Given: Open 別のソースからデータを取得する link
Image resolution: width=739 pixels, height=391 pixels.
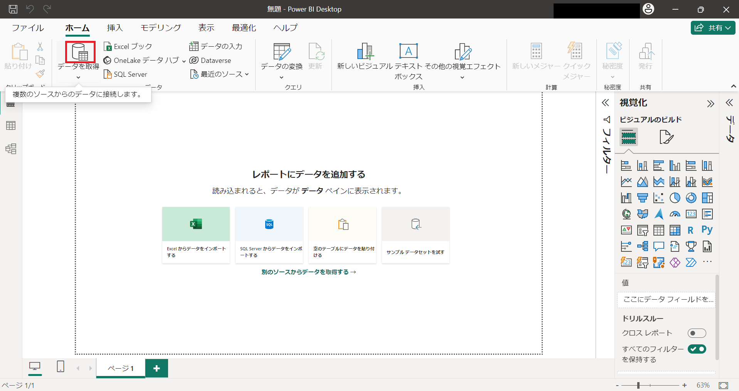Looking at the screenshot, I should click(308, 272).
